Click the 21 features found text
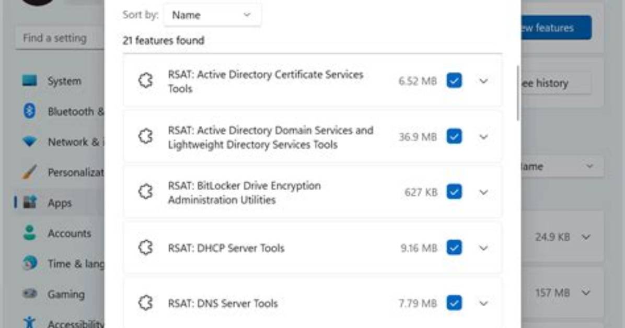Screen dimensions: 625x328 164,40
